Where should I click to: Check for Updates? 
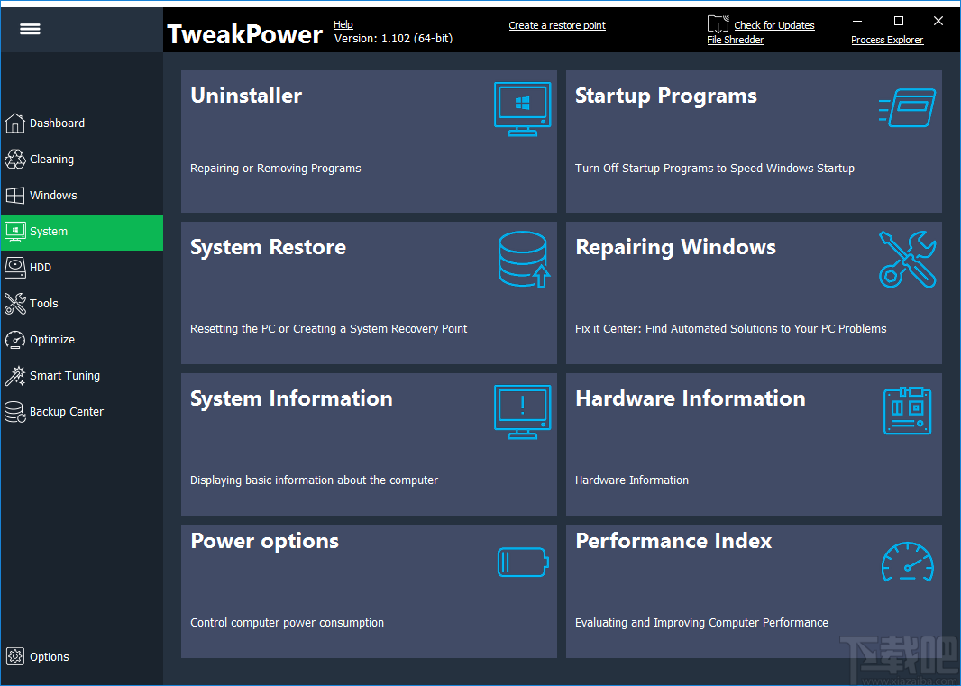pos(773,24)
